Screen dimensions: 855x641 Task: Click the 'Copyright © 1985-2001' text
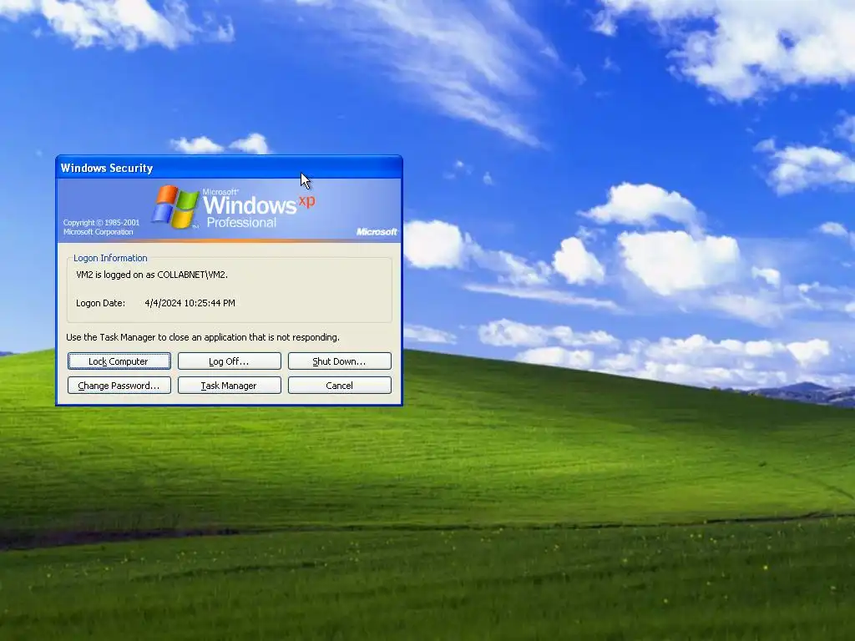pyautogui.click(x=101, y=222)
